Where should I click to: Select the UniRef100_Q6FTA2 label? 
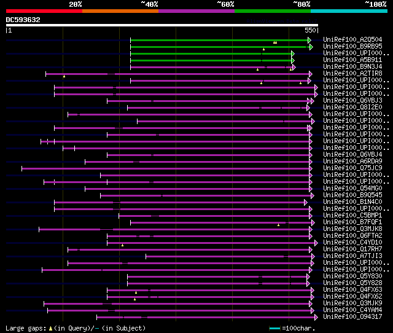(352, 236)
